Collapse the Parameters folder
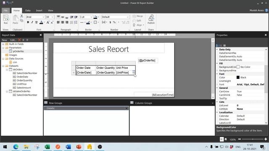The height and width of the screenshot is (151, 269). click(x=3, y=48)
